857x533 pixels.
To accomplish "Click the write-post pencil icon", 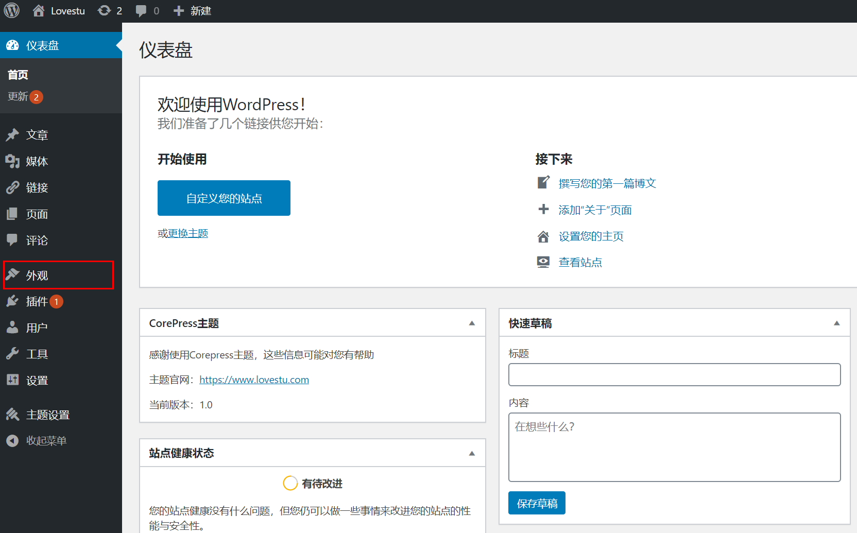I will (543, 183).
